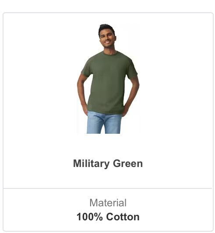Click the Material label text
The height and width of the screenshot is (233, 215).
[108, 203]
